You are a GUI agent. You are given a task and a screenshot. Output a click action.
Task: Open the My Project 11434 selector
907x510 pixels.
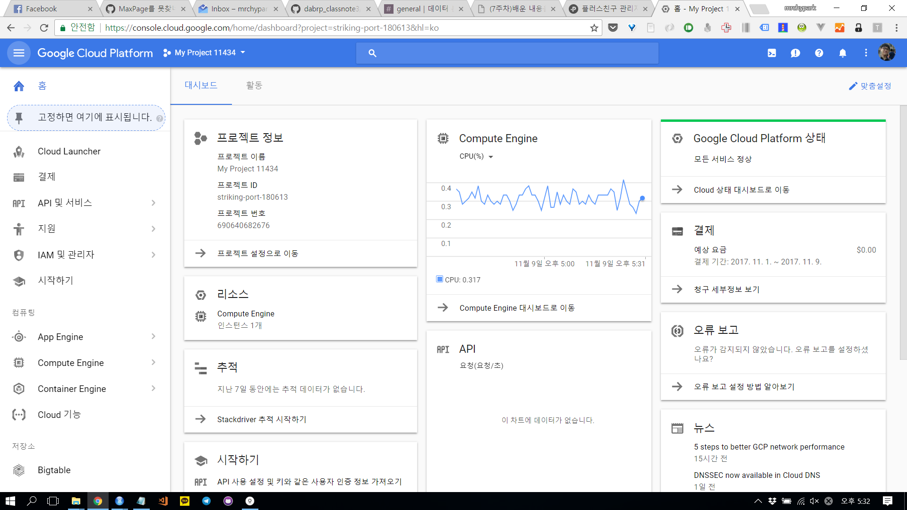pyautogui.click(x=205, y=53)
